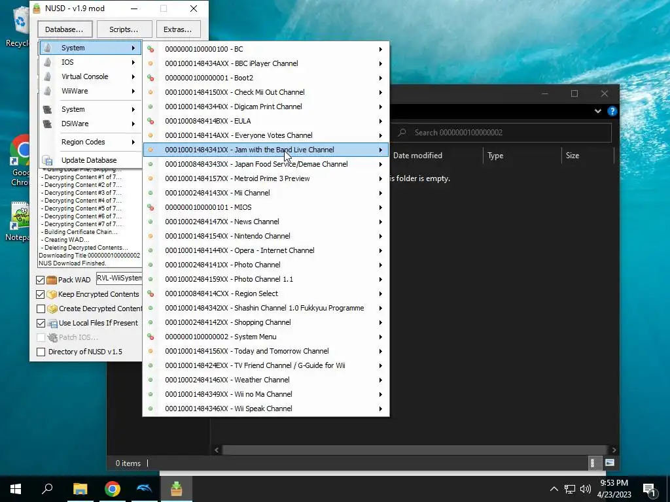Click the Keep Encrypted Contents package icon

click(x=52, y=294)
